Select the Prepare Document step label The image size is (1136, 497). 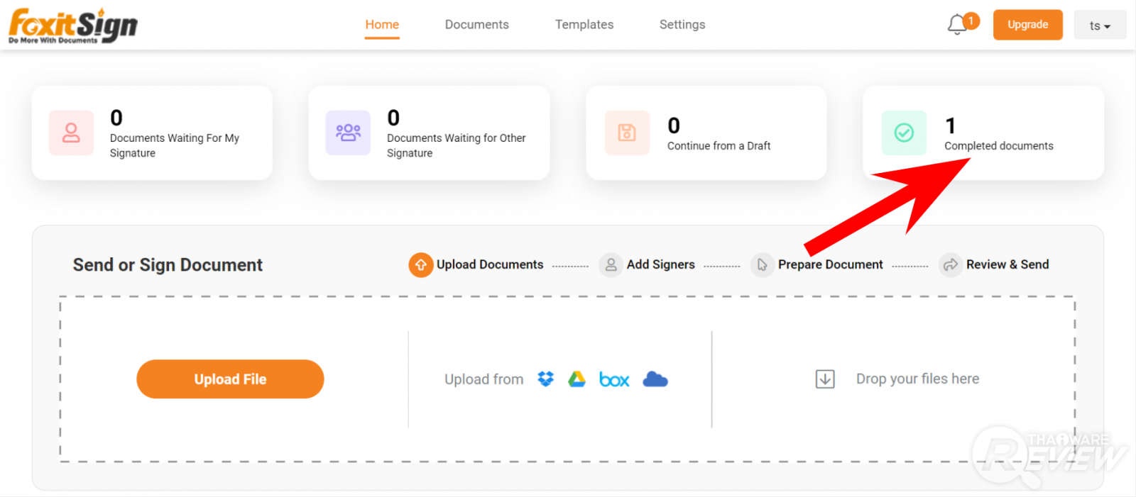(x=831, y=264)
